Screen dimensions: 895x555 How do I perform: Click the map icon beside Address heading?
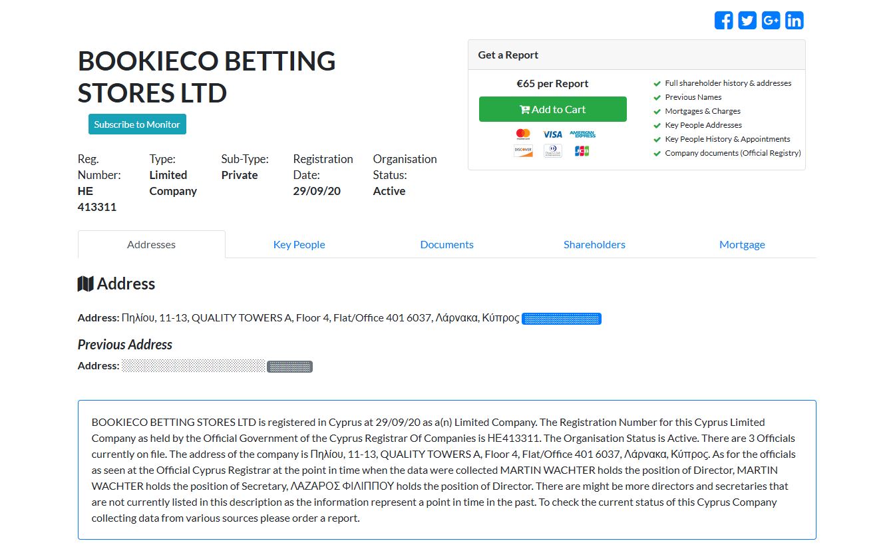point(85,284)
